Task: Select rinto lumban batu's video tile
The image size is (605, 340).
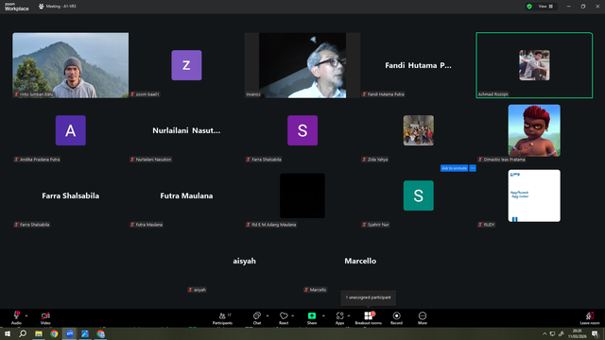Action: [71, 65]
